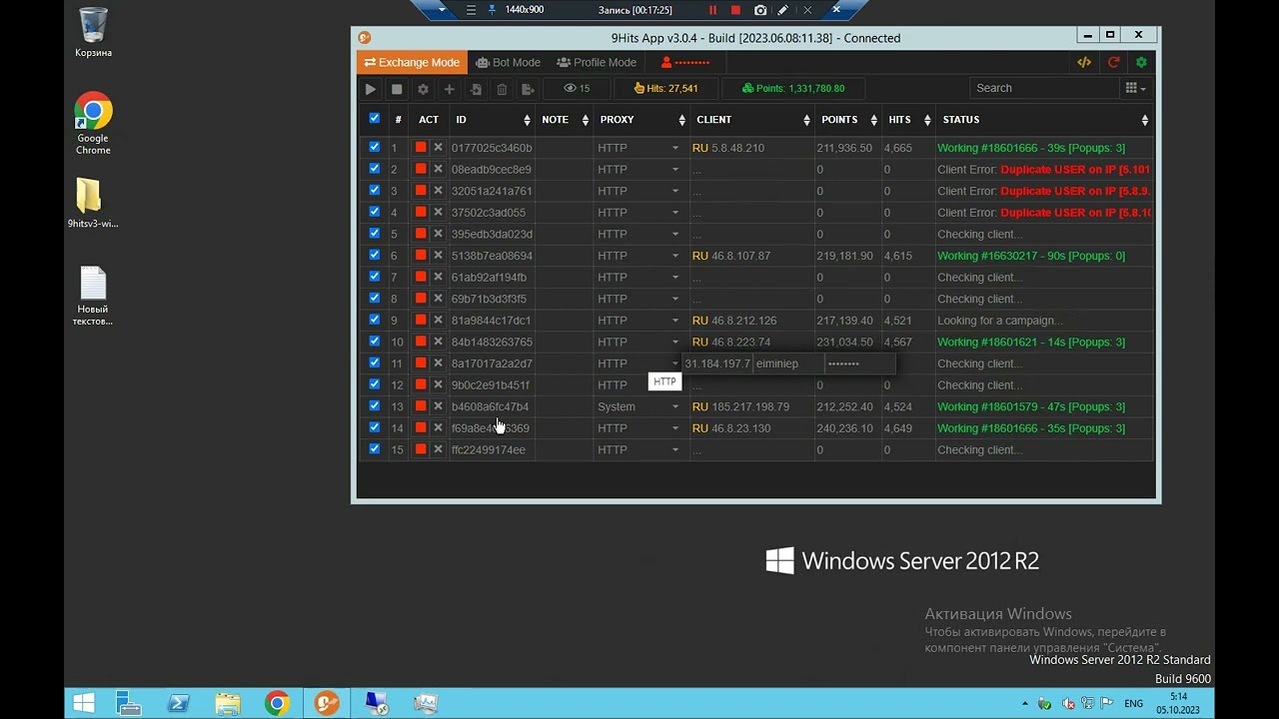Click the Search field

[1044, 88]
